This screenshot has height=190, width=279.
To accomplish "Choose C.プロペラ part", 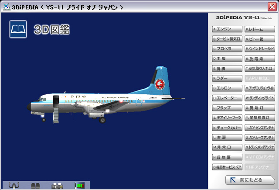I will [x=227, y=48].
